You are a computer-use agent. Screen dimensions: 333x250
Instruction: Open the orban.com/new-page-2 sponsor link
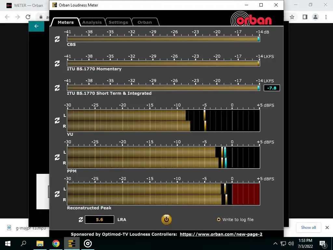coord(221,234)
